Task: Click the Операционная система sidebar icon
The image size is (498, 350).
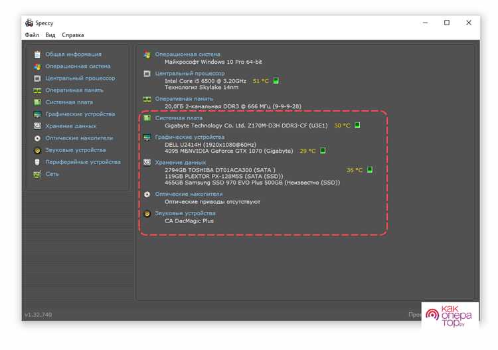Action: point(37,66)
